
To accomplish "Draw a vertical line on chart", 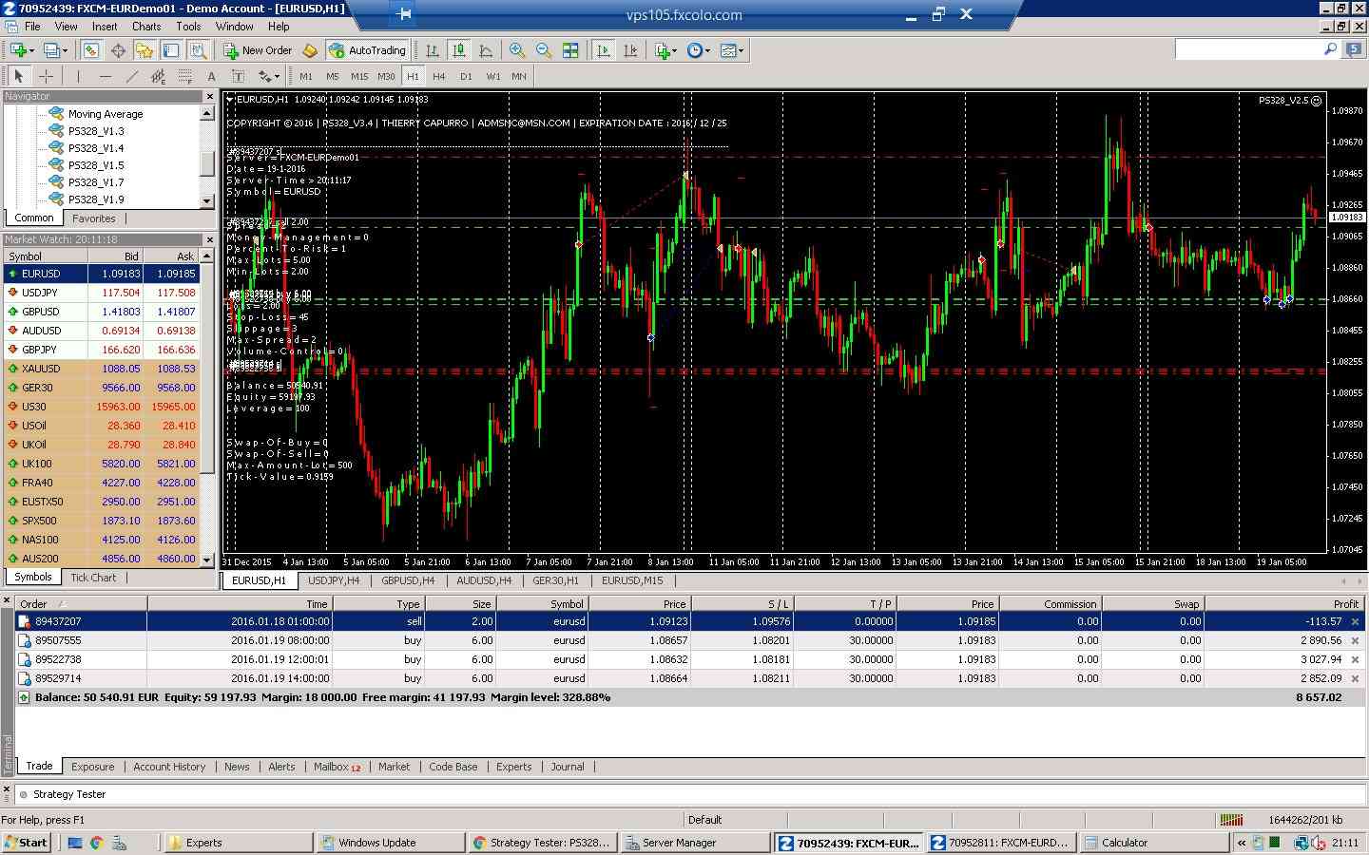I will pos(78,76).
